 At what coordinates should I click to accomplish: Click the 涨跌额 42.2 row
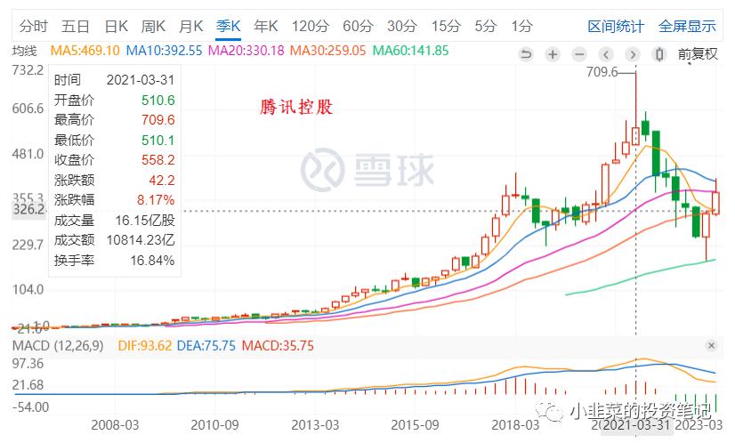(115, 180)
